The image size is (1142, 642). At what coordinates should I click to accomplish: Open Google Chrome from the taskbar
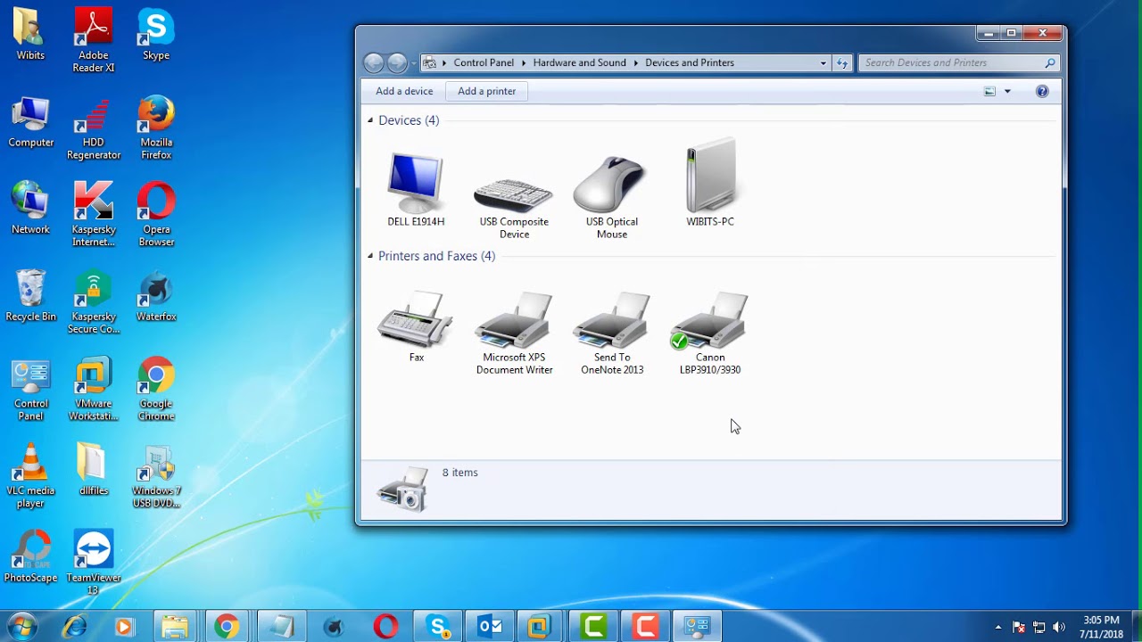click(x=227, y=627)
